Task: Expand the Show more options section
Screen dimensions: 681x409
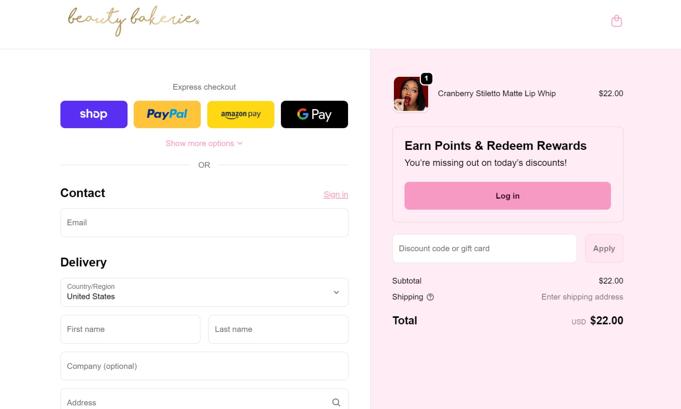Action: tap(204, 143)
